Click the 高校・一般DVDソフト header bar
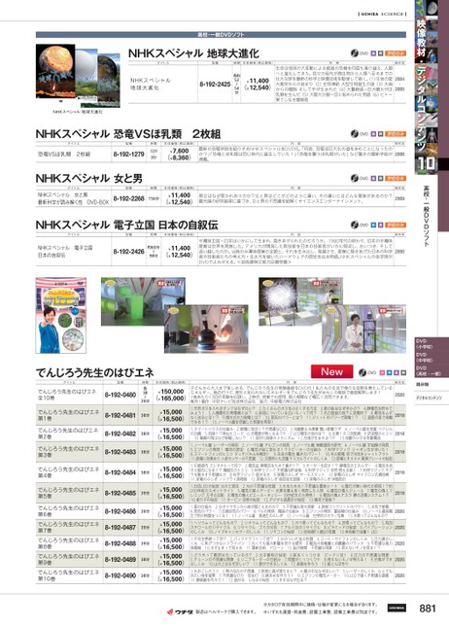 [221, 35]
